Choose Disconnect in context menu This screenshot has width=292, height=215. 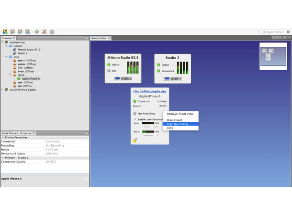[x=180, y=120]
